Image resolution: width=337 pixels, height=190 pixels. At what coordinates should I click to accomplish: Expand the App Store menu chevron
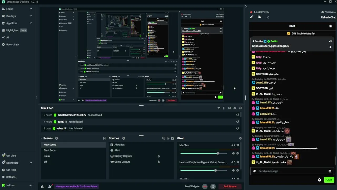point(31,23)
